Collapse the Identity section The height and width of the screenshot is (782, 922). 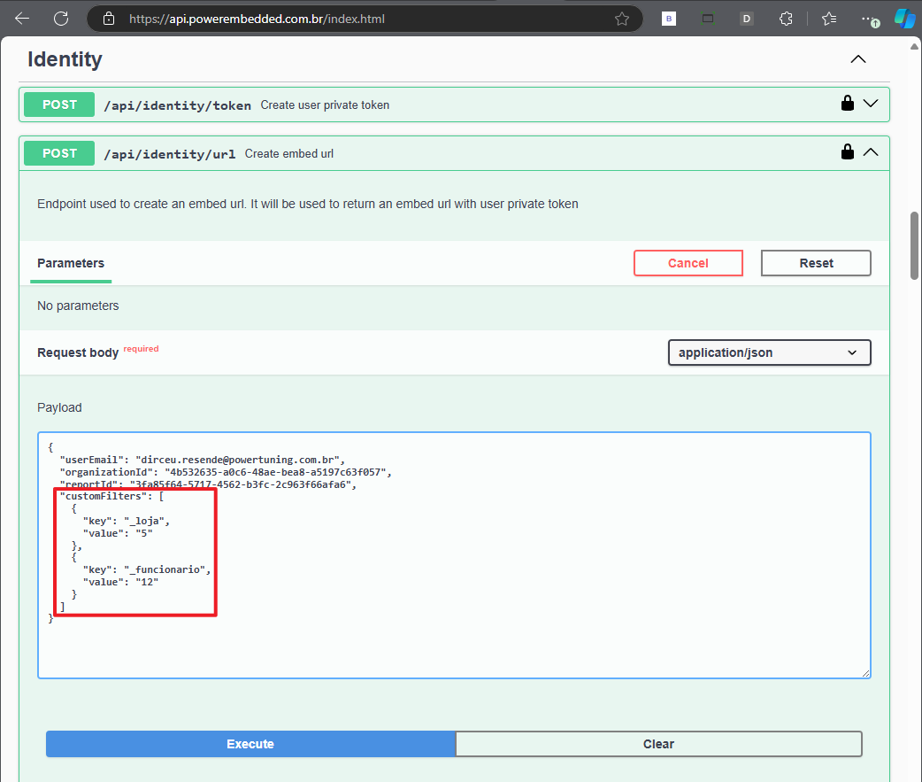click(x=857, y=59)
